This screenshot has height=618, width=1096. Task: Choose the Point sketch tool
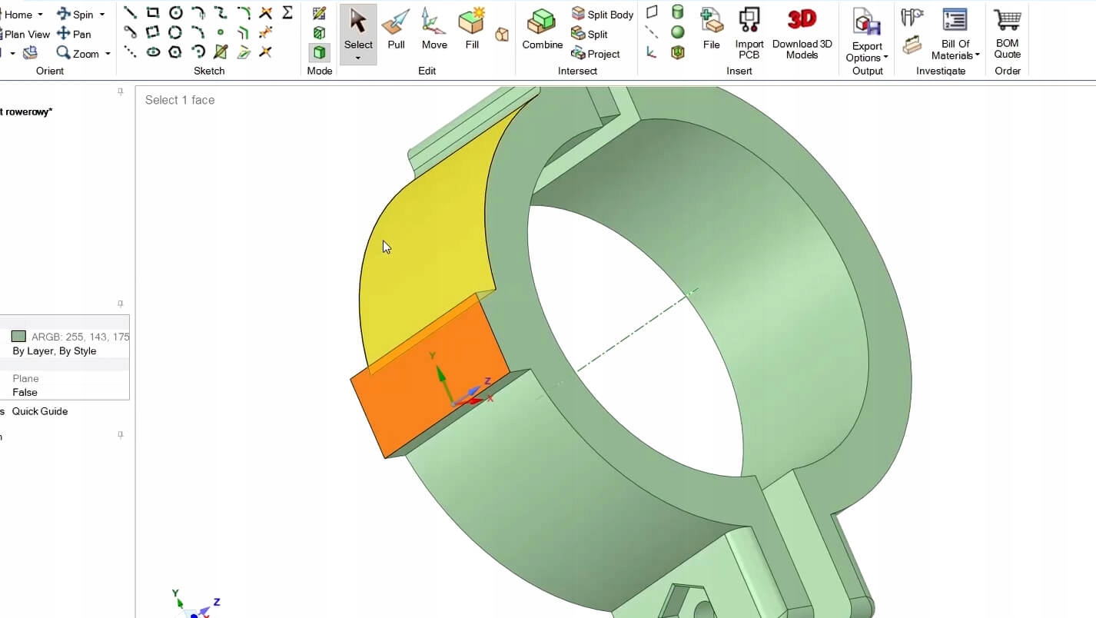point(221,32)
